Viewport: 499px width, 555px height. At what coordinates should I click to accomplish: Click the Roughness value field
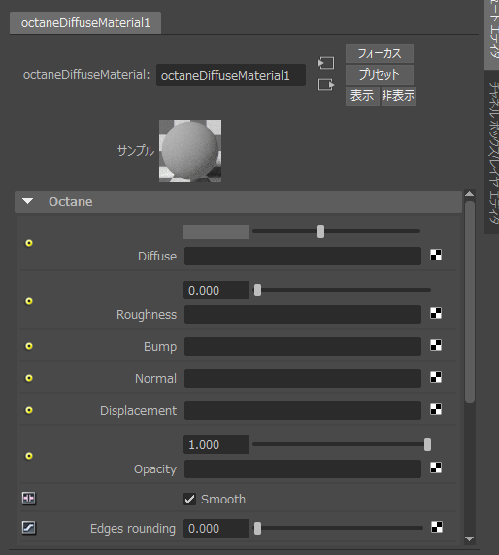tap(216, 291)
